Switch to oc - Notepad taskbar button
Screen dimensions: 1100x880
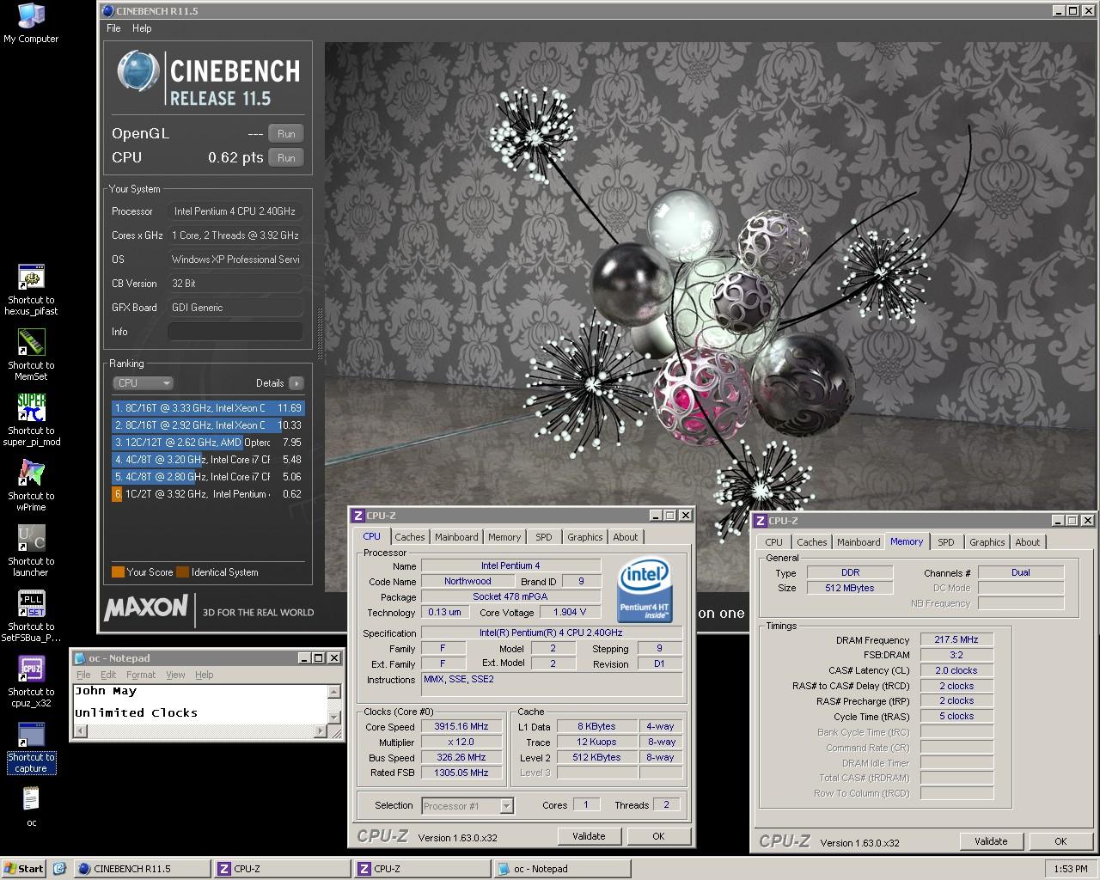[x=562, y=869]
